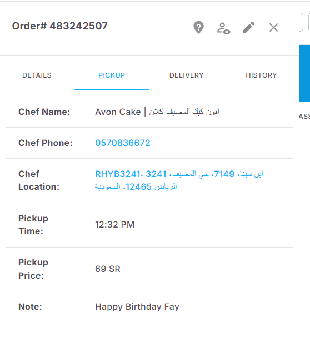The height and width of the screenshot is (348, 310).
Task: Click the Chef Name field label
Action: 44,112
